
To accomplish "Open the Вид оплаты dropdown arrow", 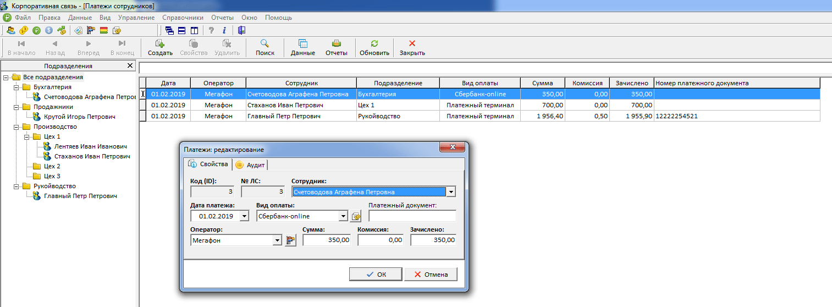I will 343,216.
